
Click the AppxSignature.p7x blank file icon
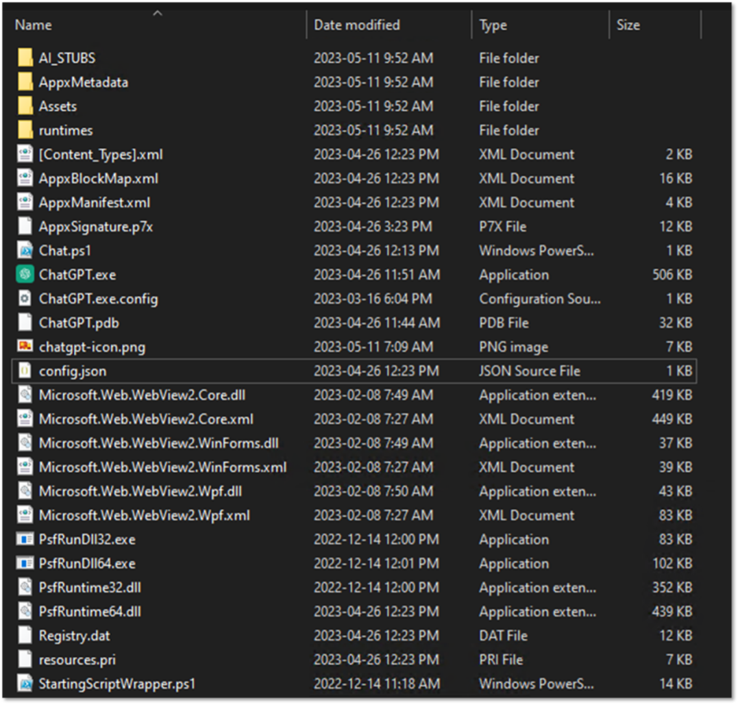tap(25, 226)
